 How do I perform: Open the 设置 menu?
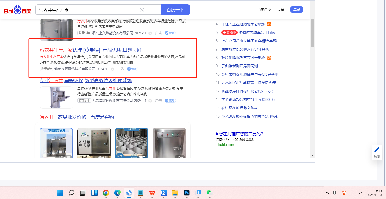[281, 10]
